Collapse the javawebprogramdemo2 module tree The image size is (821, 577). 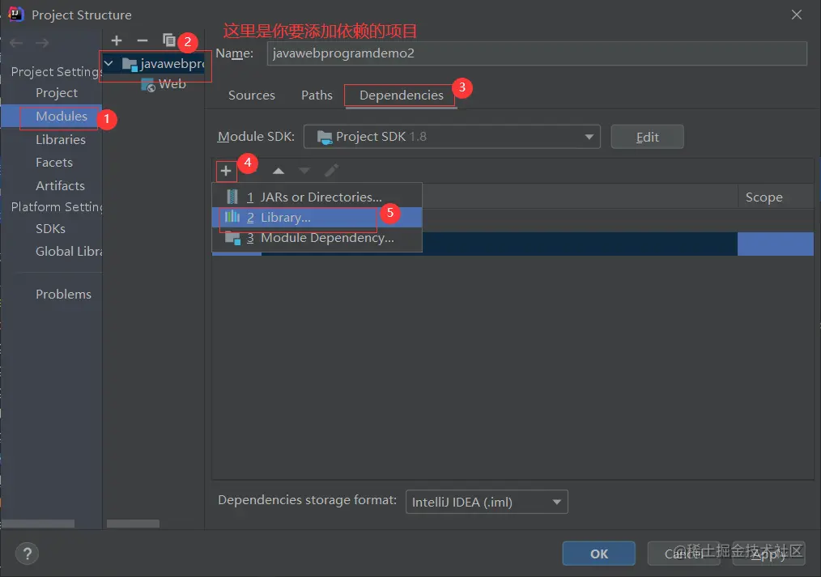(x=108, y=64)
